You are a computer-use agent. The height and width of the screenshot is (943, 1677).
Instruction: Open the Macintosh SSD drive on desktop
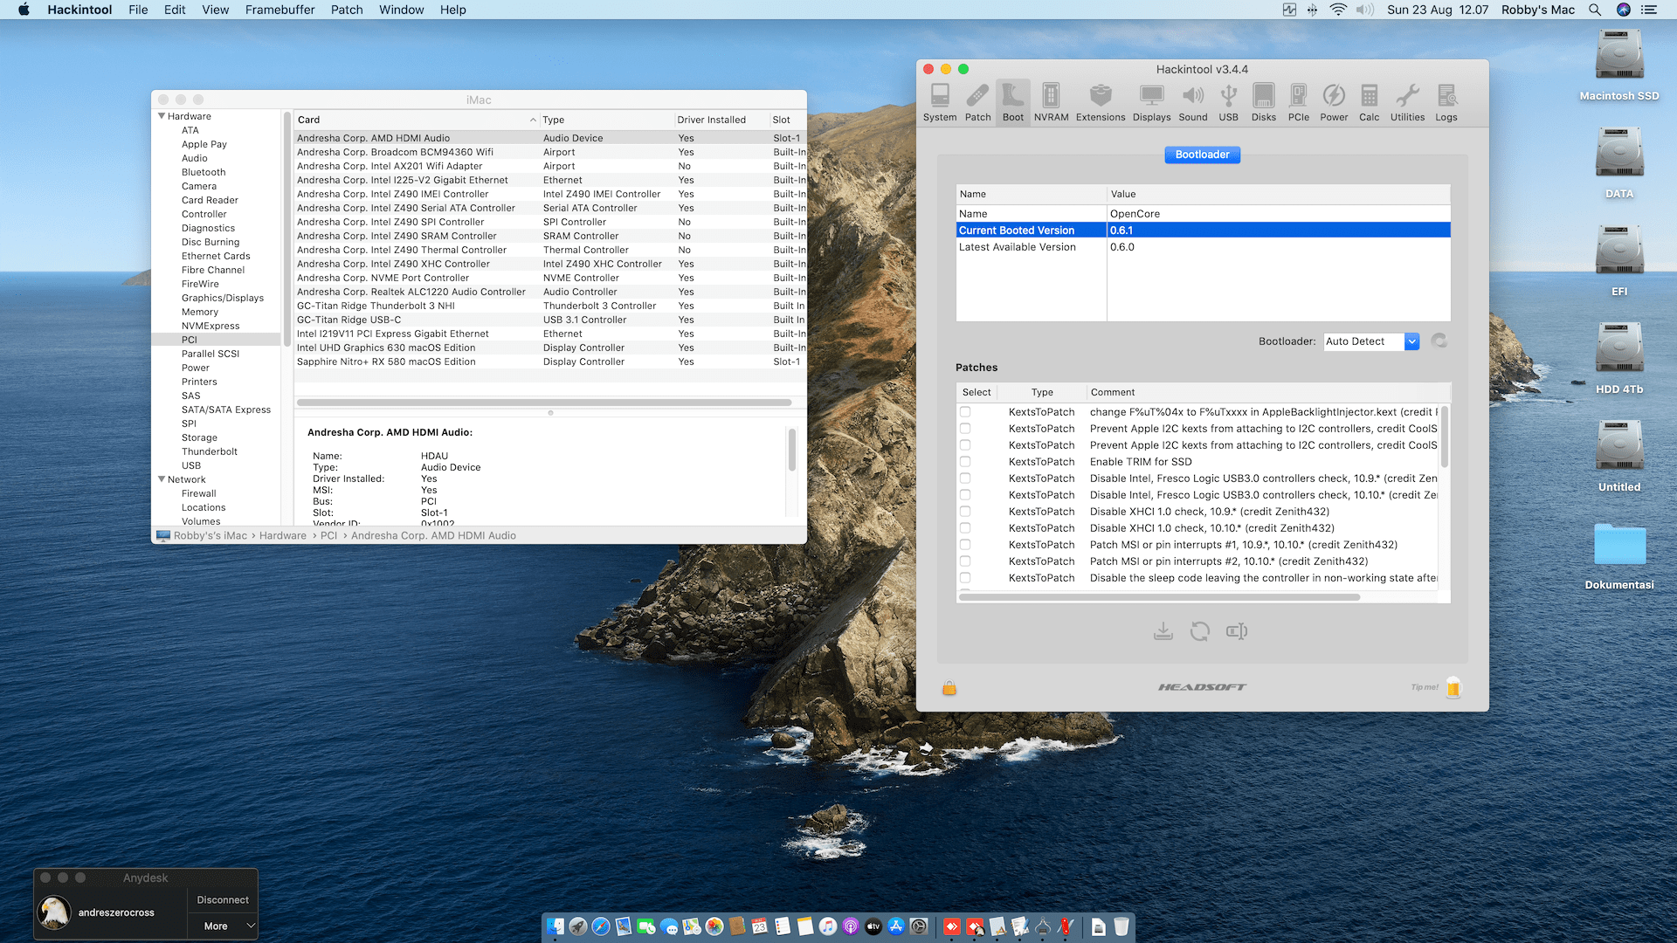tap(1619, 65)
